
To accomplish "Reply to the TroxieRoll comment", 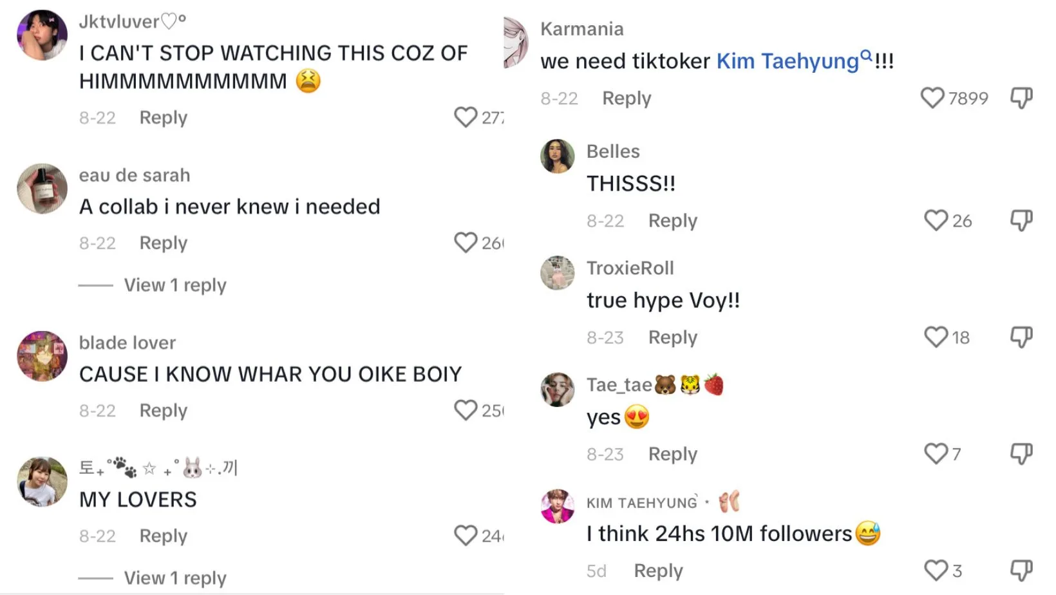I will pos(672,337).
